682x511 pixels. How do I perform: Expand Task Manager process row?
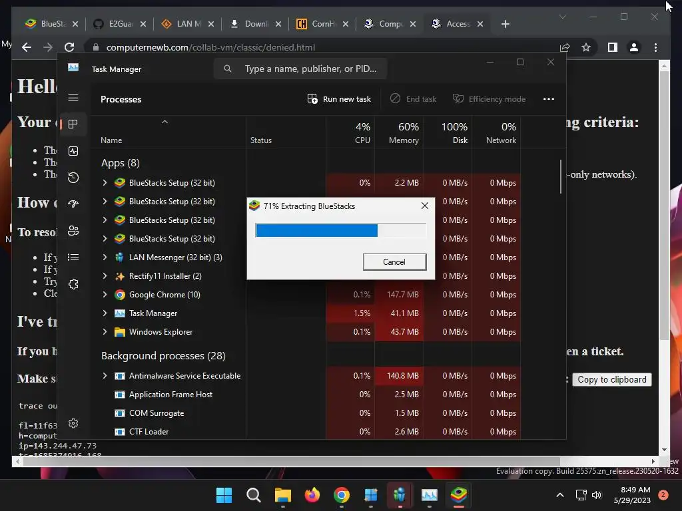tap(105, 313)
